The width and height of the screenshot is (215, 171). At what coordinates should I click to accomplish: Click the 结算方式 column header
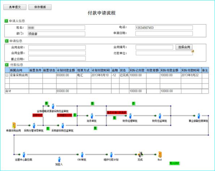pos(84,70)
